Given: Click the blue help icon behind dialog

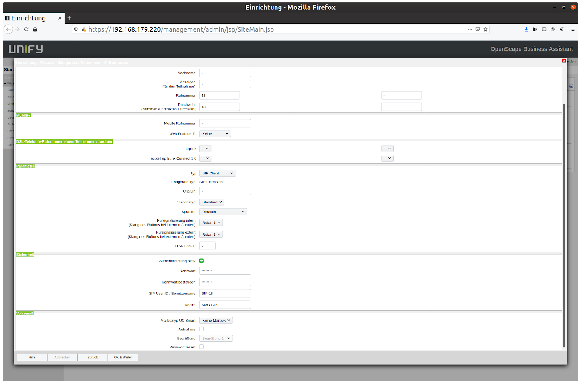Looking at the screenshot, I should pyautogui.click(x=571, y=87).
